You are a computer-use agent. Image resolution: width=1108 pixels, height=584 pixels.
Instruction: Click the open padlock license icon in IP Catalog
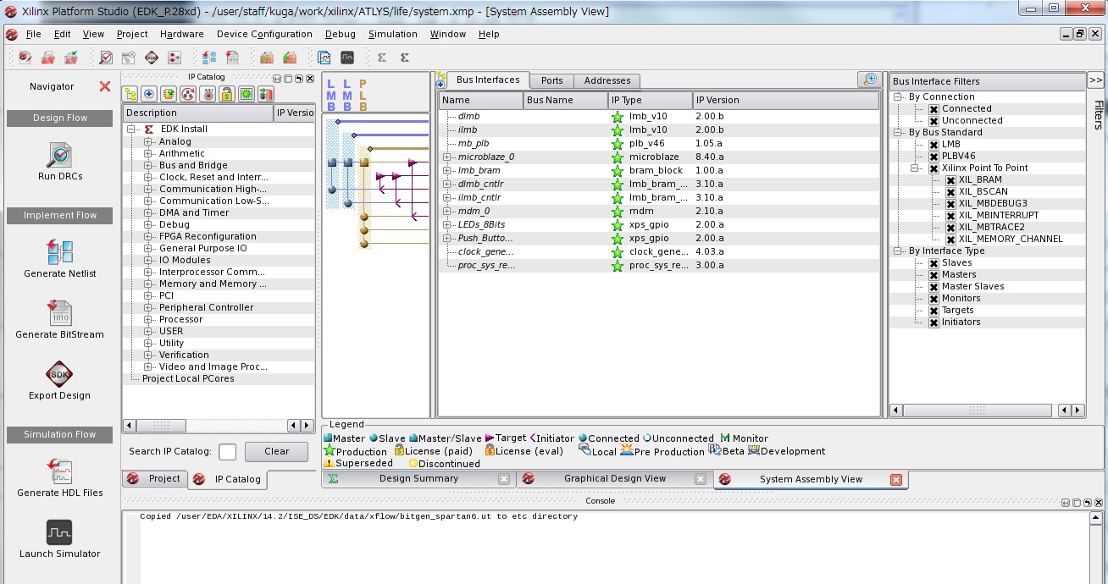227,94
